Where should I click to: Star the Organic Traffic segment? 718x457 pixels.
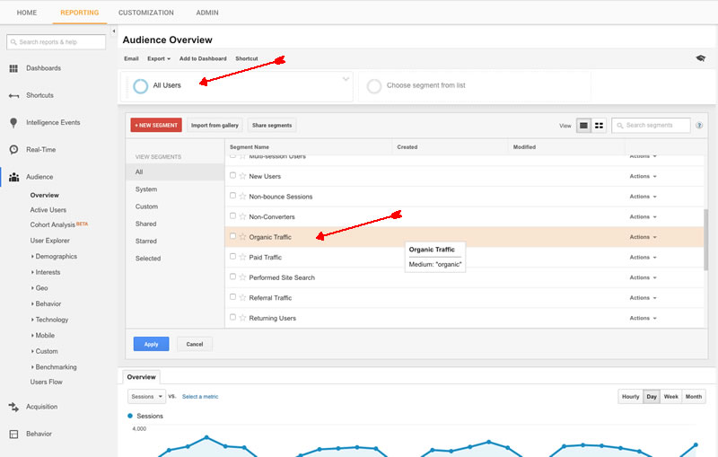242,237
